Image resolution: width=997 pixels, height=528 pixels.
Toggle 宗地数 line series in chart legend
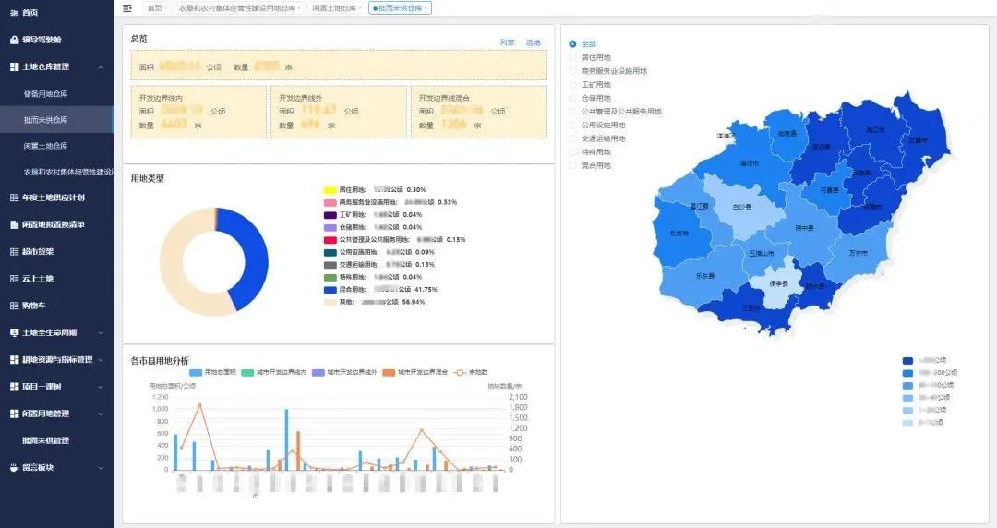[471, 372]
